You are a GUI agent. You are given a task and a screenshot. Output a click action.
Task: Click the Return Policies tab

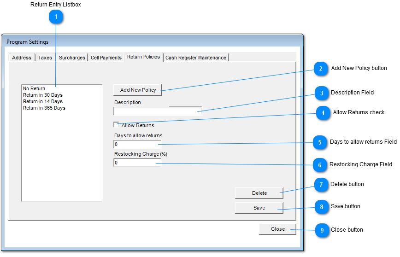coord(144,57)
